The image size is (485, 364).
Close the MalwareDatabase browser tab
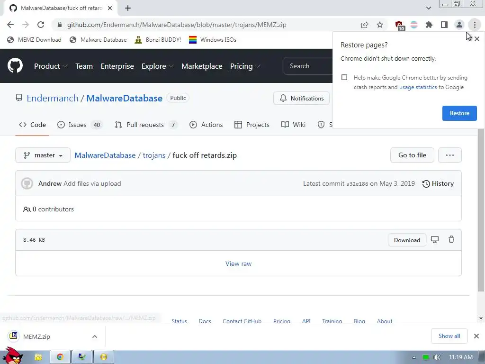[x=110, y=8]
